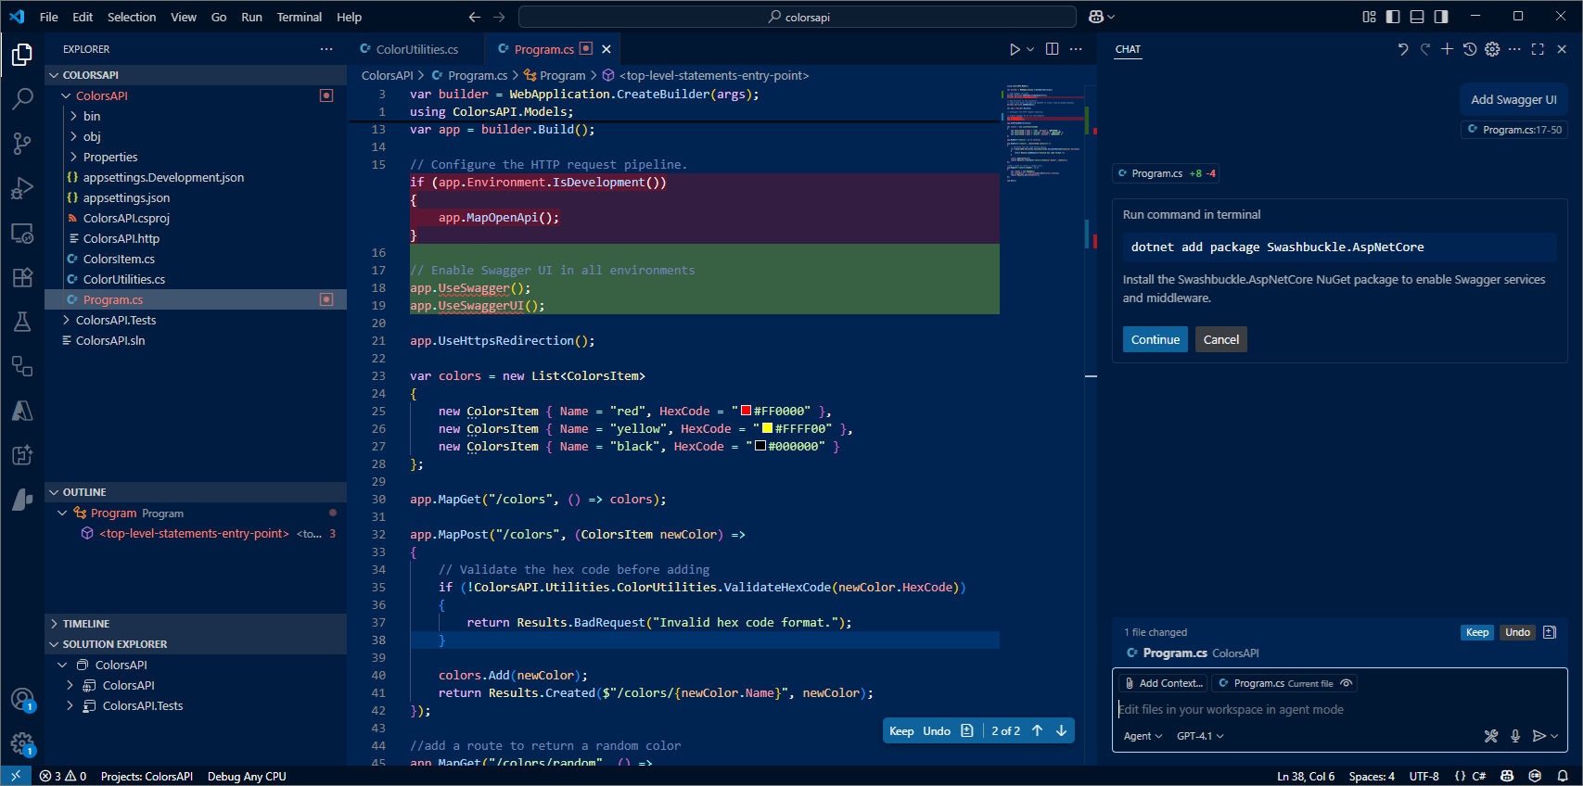Open the GPT-4.1 model picker

point(1200,736)
